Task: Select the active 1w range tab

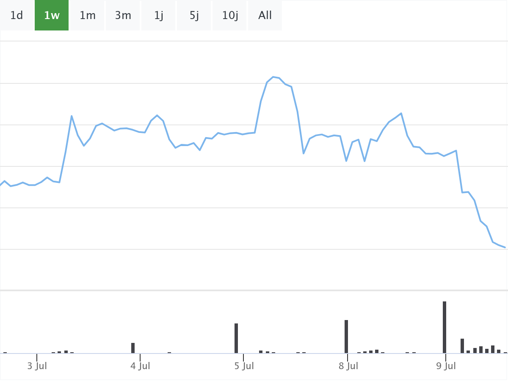Action: (x=52, y=16)
